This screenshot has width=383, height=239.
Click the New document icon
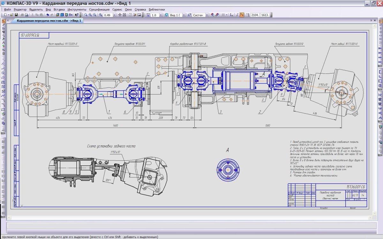pyautogui.click(x=6, y=15)
